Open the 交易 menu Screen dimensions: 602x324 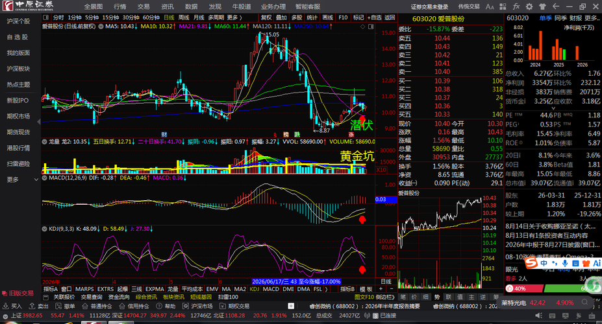[144, 6]
